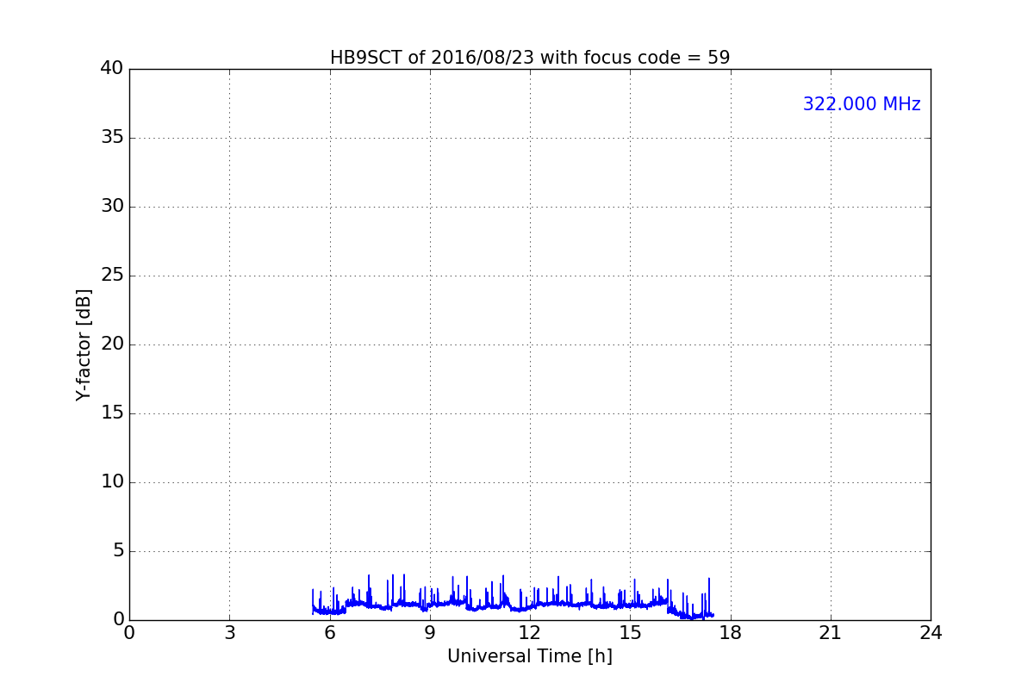The image size is (1034, 689).
Task: Click x-axis tick label 9
Action: [430, 633]
